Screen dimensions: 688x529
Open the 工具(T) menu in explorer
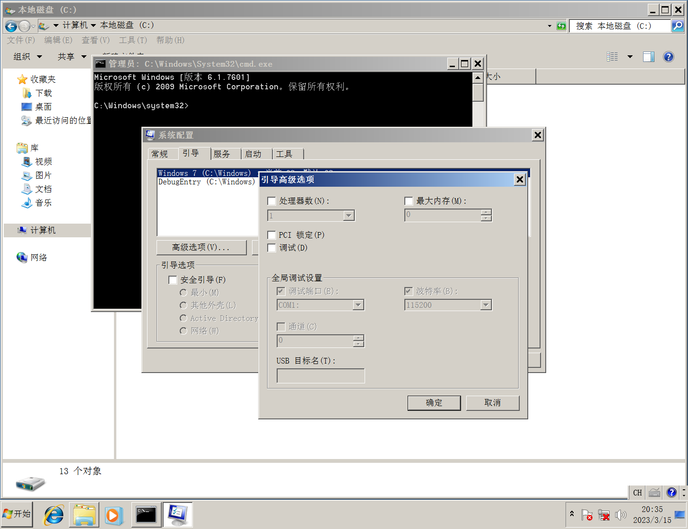coord(132,40)
